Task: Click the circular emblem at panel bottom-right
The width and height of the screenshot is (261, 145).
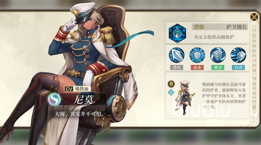Action: (x=254, y=121)
